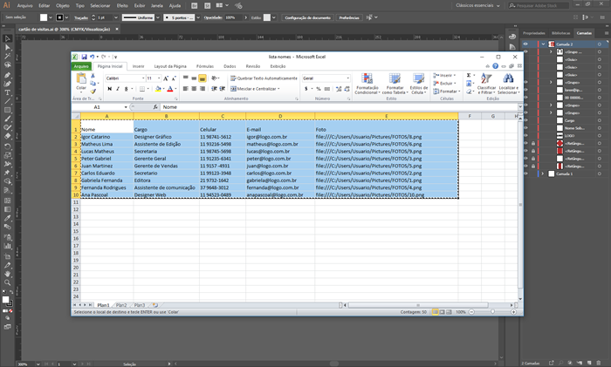611x367 pixels.
Task: Toggle lock on last Retângulo layer
Action: point(533,167)
